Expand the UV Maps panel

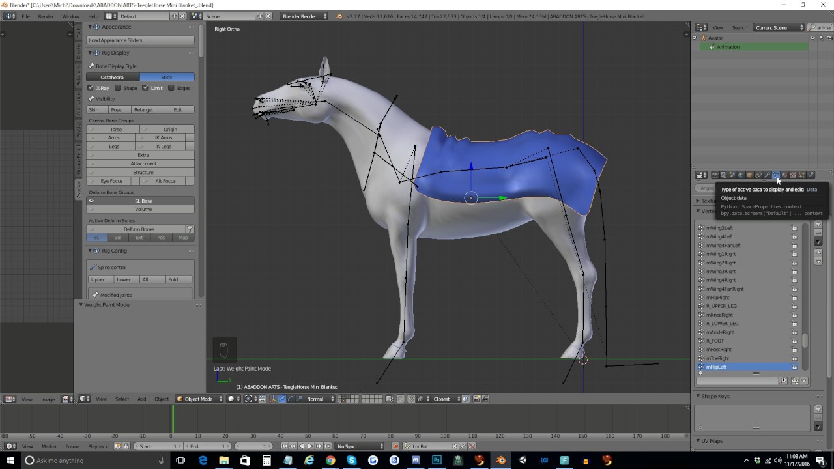(x=698, y=441)
